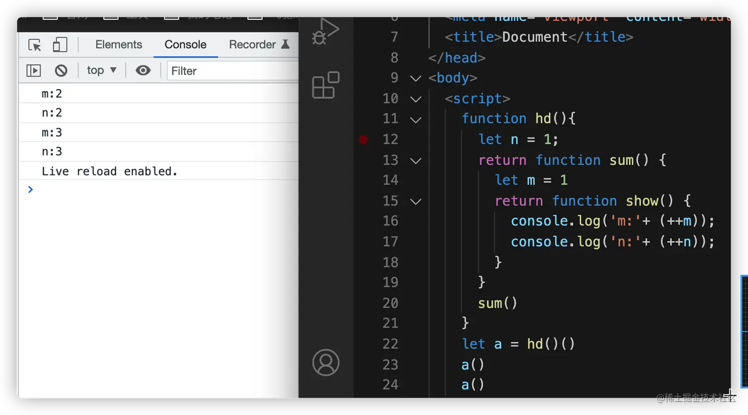Collapse the body tag fold on line 9
Screen dimensions: 748x415
(x=416, y=78)
